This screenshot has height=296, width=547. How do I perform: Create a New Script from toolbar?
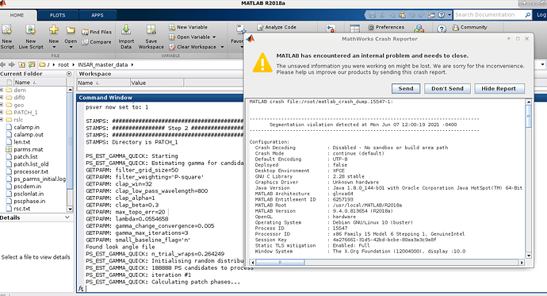pyautogui.click(x=7, y=37)
